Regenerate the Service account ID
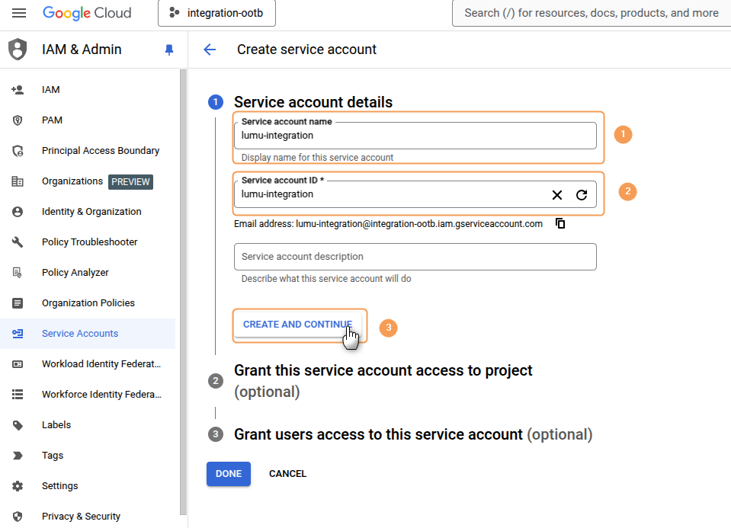This screenshot has width=731, height=528. pyautogui.click(x=582, y=195)
